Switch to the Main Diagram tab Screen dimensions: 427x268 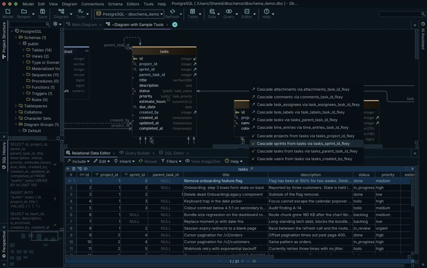tap(84, 25)
